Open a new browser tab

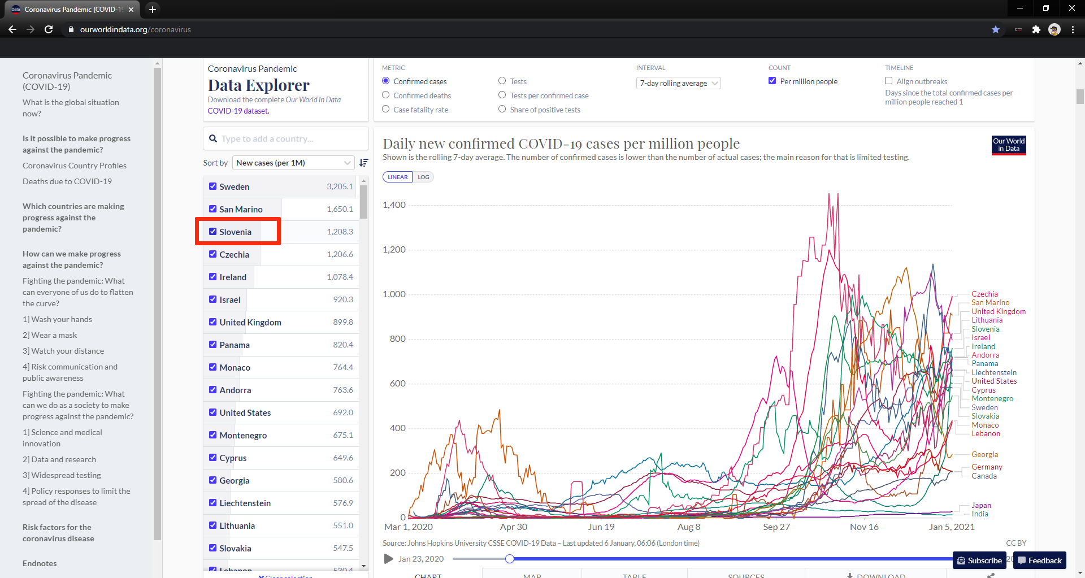[152, 9]
